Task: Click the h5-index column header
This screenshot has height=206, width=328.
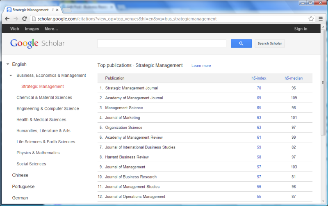Action: coord(259,78)
